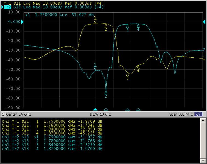Click the trace 2 end label at right edge
The height and width of the screenshot is (164, 207).
pos(204,50)
